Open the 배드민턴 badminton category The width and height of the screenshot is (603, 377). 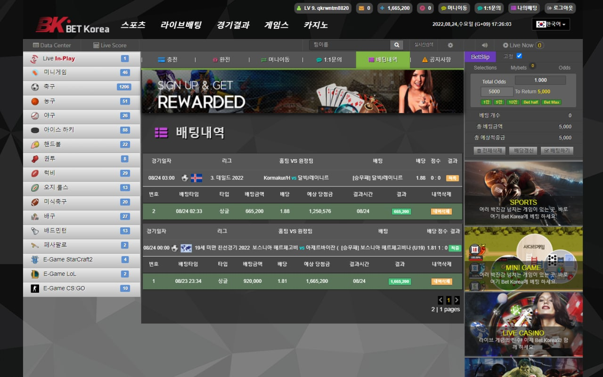point(81,231)
